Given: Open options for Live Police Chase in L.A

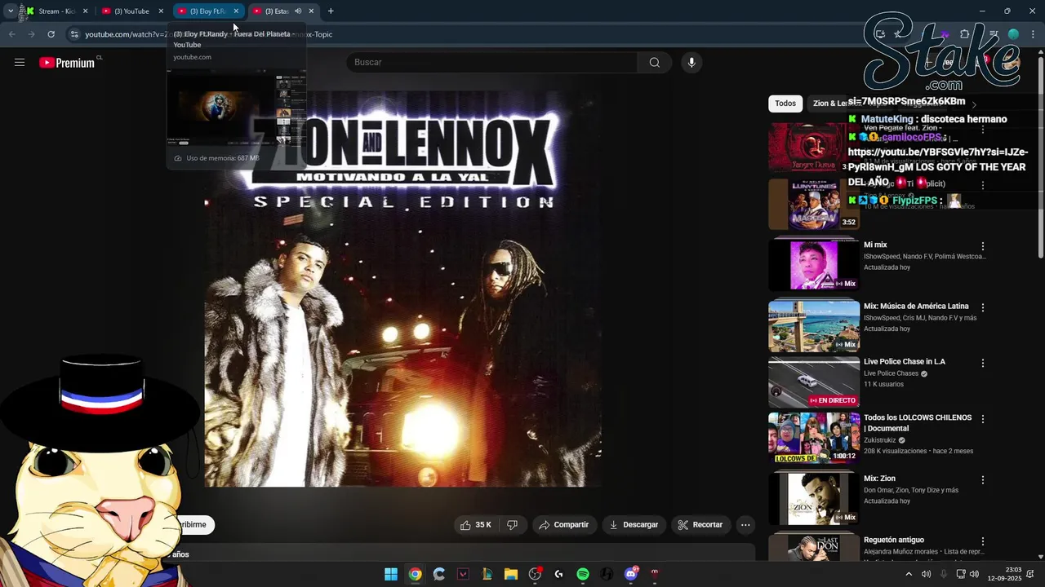Looking at the screenshot, I should (983, 363).
